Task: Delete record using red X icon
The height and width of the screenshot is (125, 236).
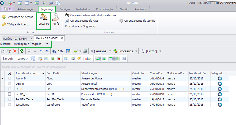Action: point(15,51)
